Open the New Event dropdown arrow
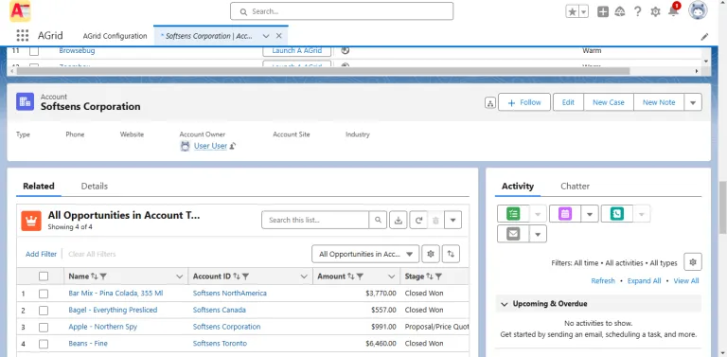 [590, 214]
